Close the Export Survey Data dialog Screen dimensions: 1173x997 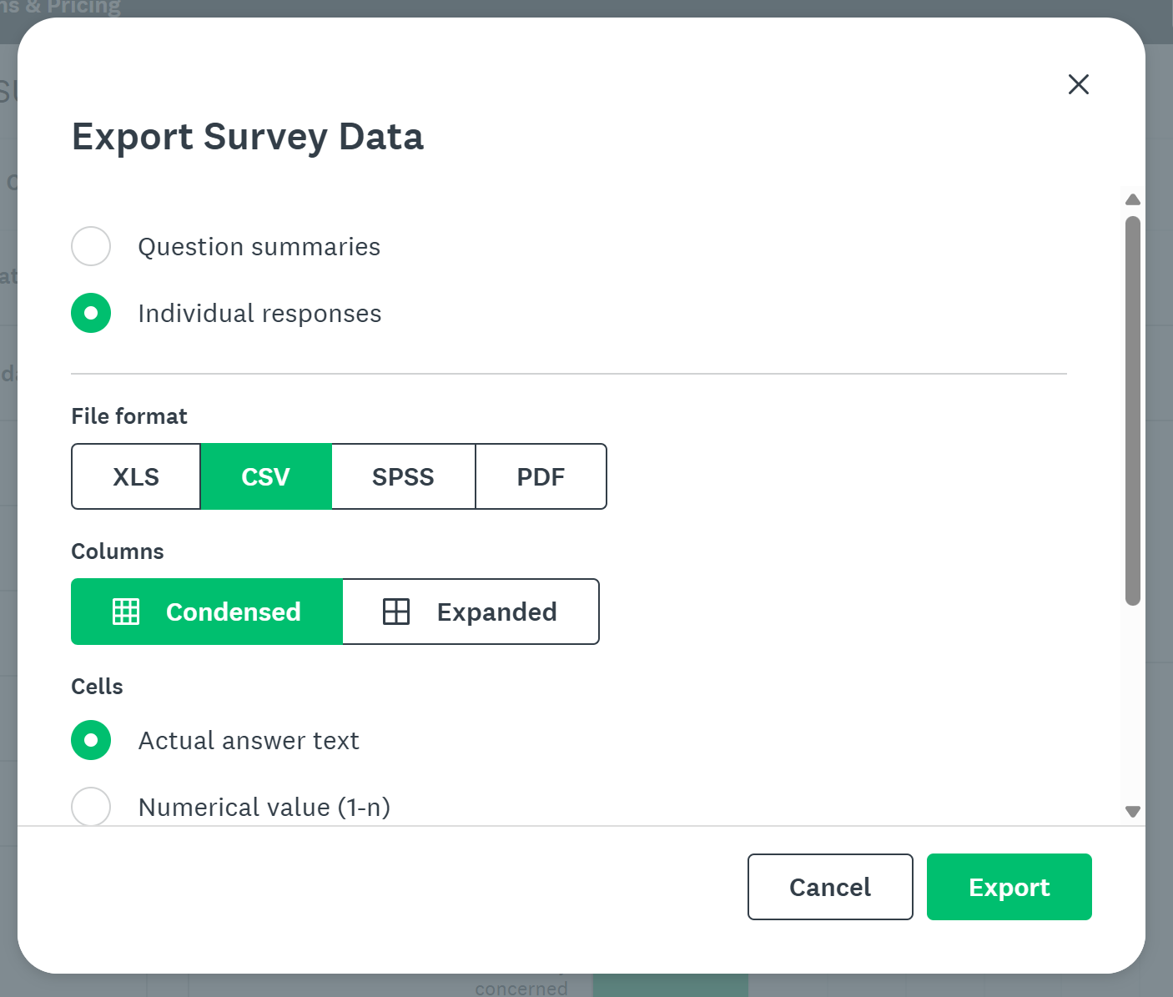click(x=1078, y=84)
